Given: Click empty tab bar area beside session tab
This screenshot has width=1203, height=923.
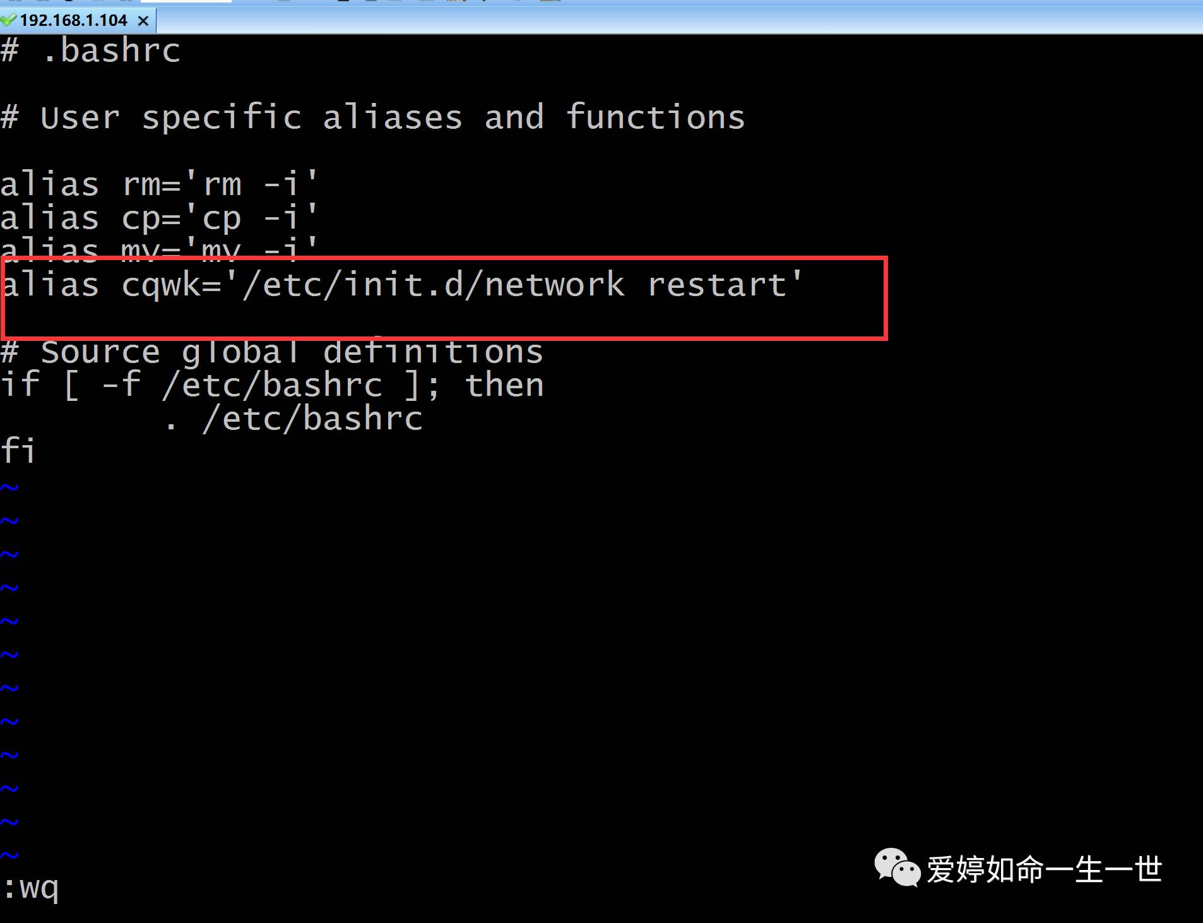Looking at the screenshot, I should [631, 21].
